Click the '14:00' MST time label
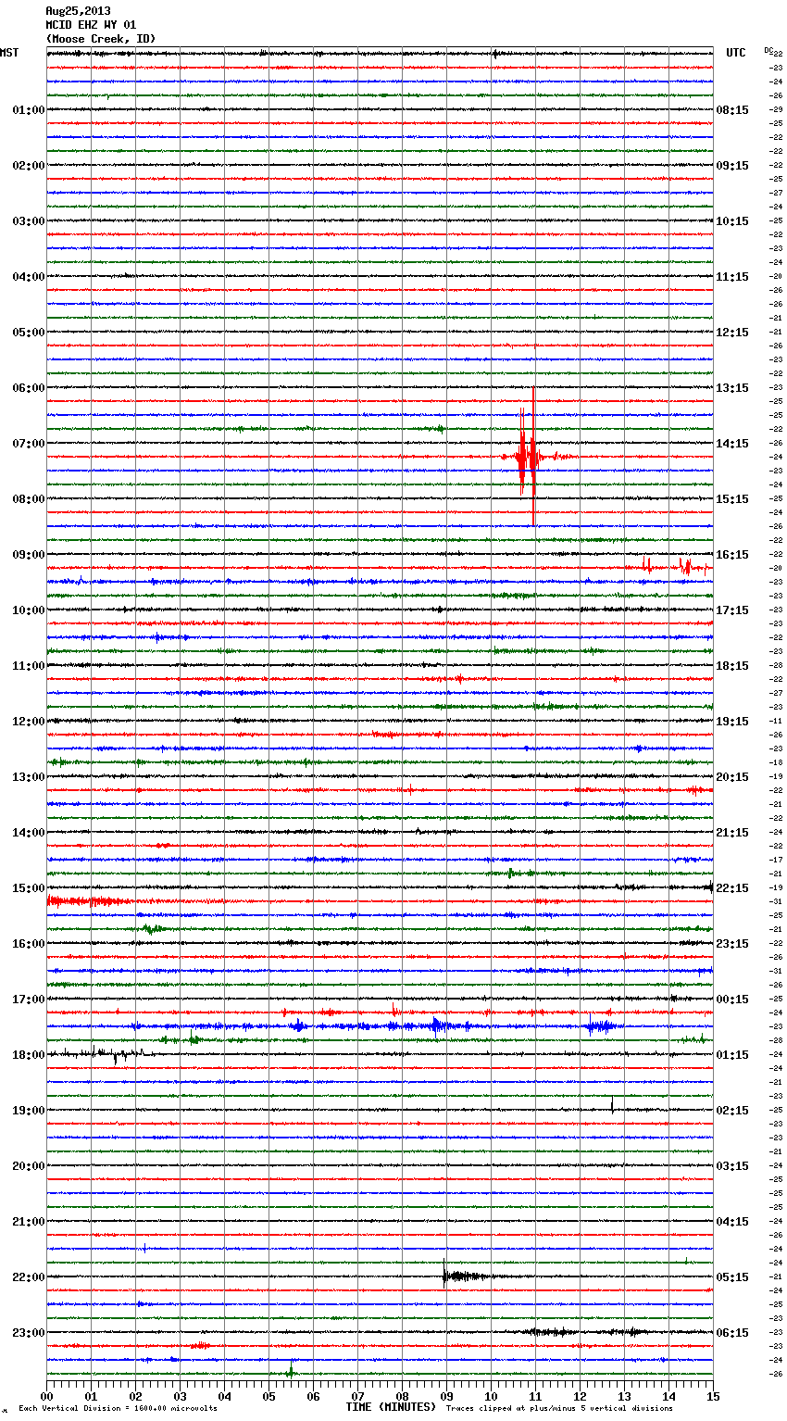 [x=29, y=833]
